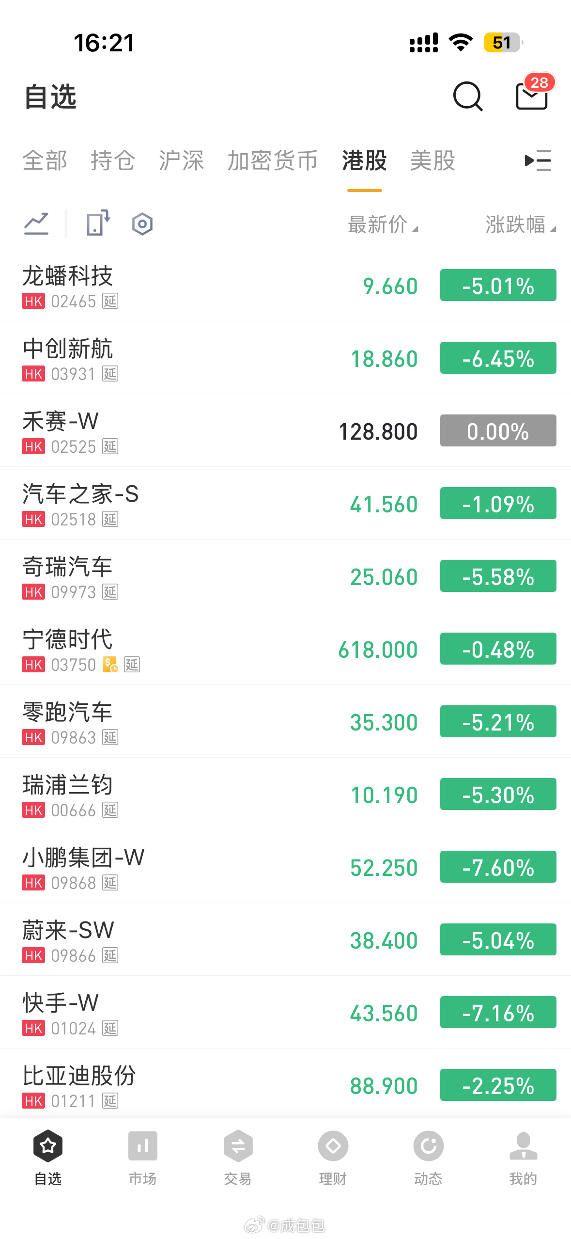Tap the screen rotate layout icon

point(98,223)
